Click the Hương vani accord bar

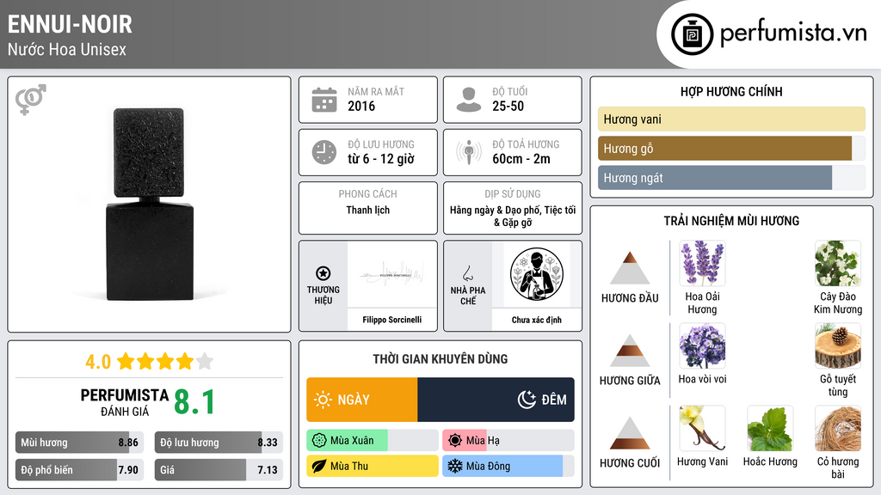(731, 119)
